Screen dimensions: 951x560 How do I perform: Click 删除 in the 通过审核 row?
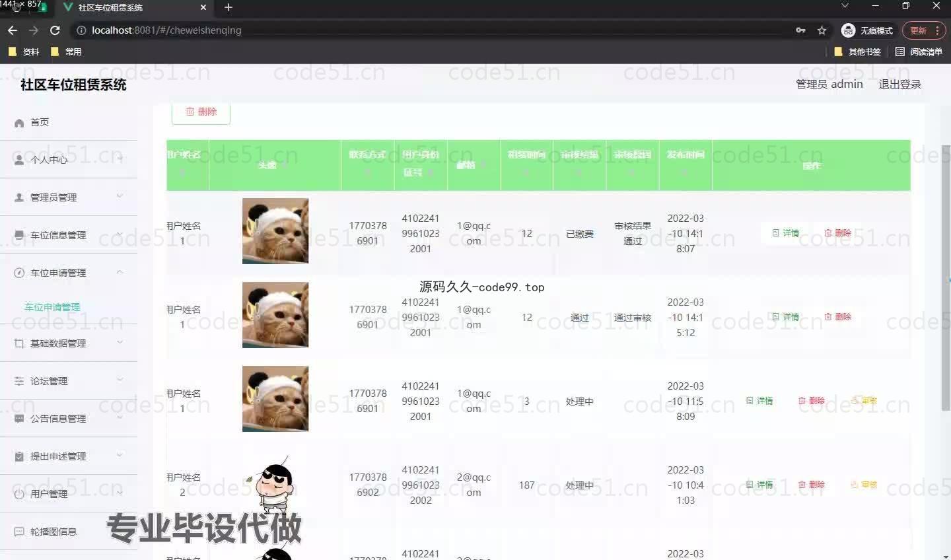point(837,317)
